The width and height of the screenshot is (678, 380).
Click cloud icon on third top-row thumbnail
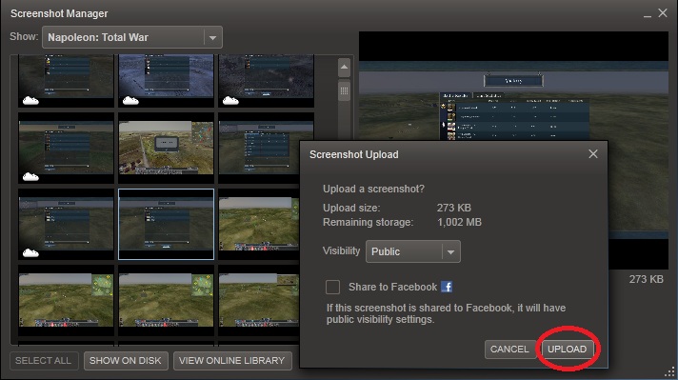point(230,101)
